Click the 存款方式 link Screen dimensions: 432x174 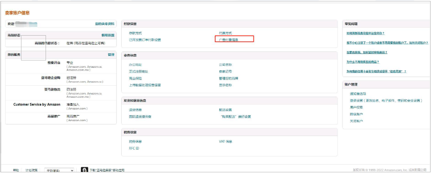[x=135, y=33]
